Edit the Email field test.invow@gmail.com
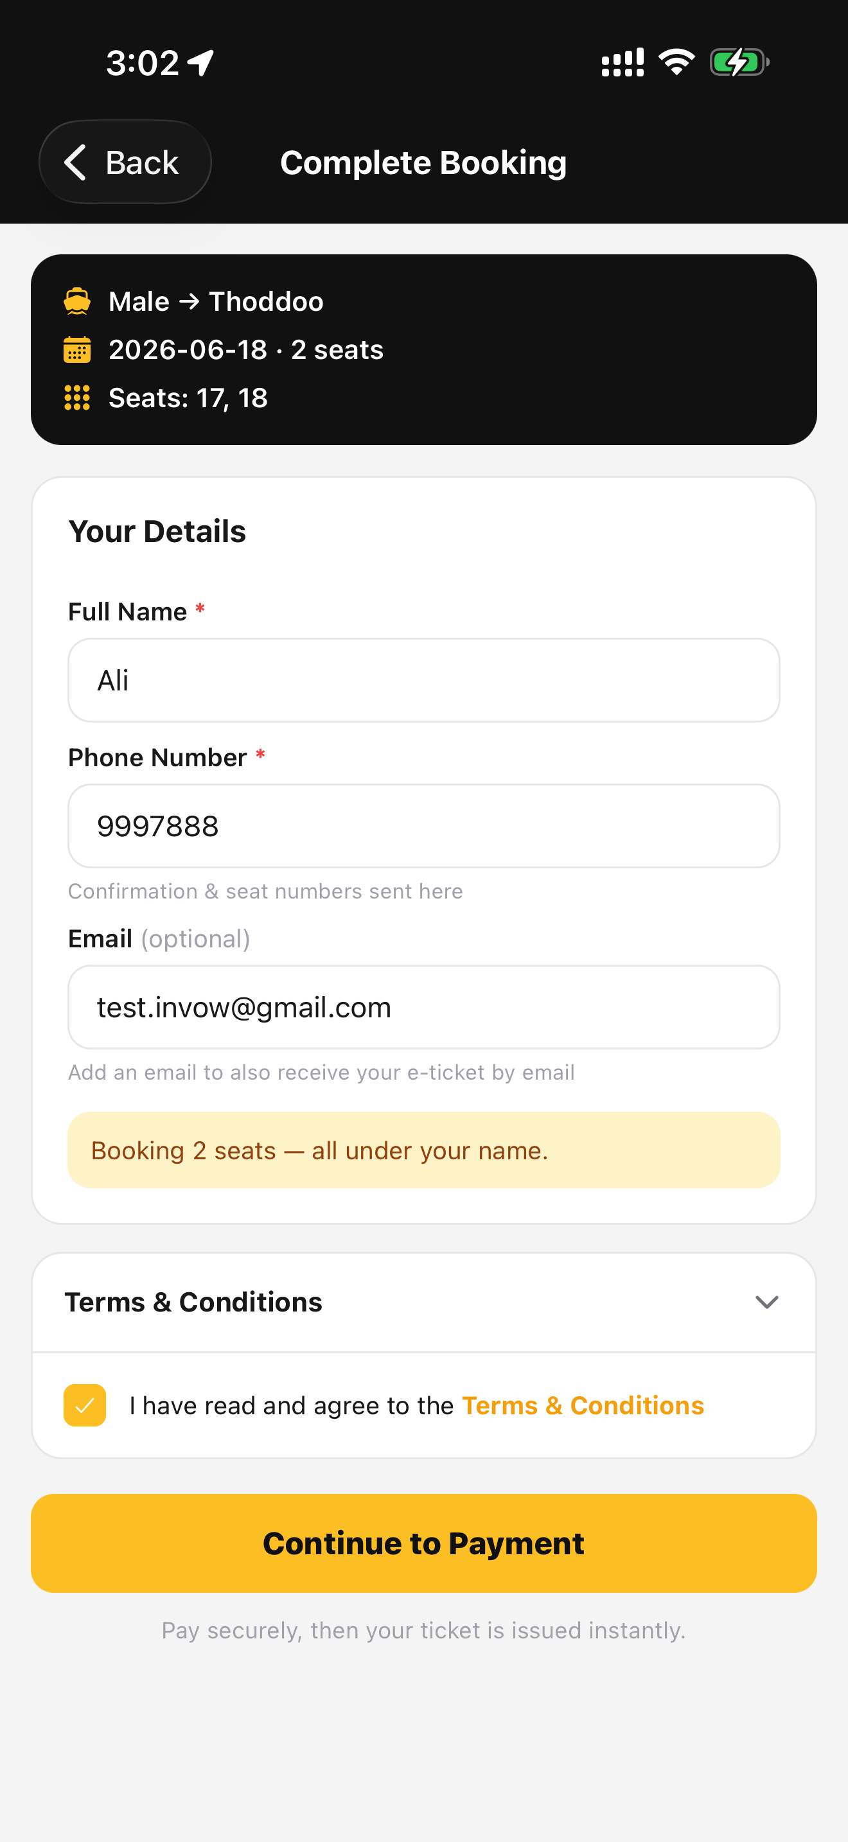This screenshot has height=1842, width=848. 424,1007
